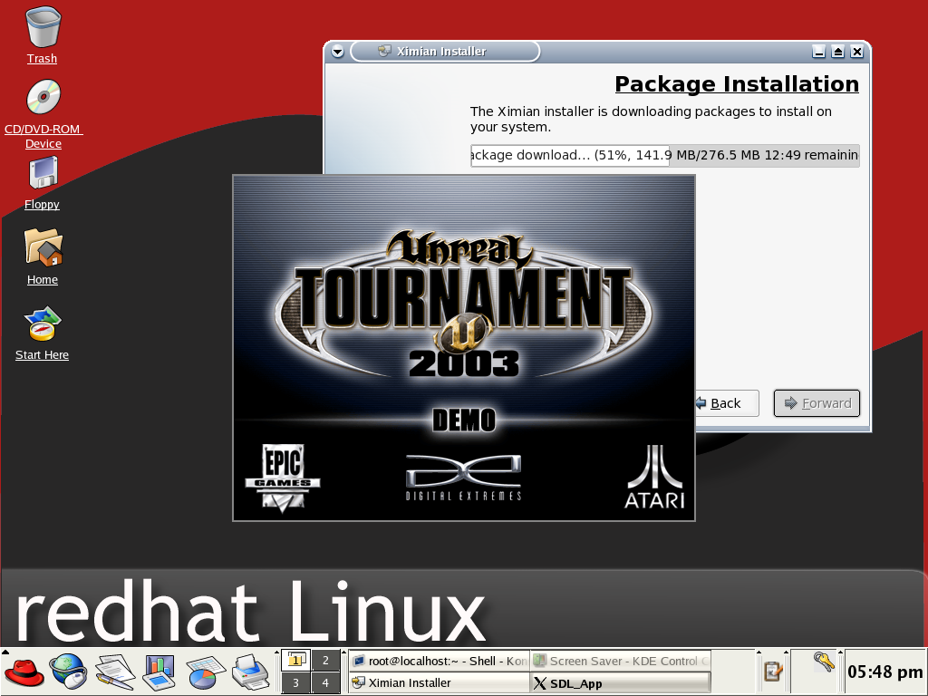
Task: Select root@localhost Shell taskbar entry
Action: (439, 661)
